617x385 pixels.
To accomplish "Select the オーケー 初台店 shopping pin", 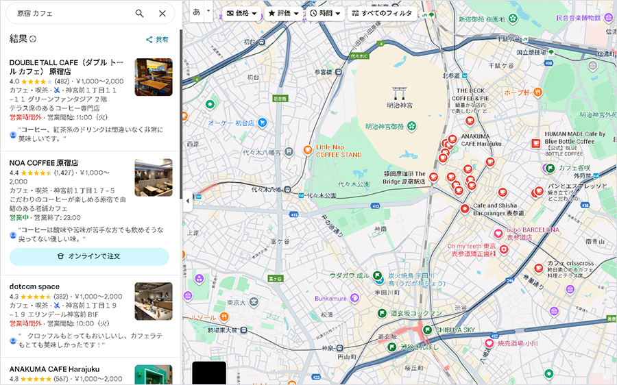I will 262,123.
